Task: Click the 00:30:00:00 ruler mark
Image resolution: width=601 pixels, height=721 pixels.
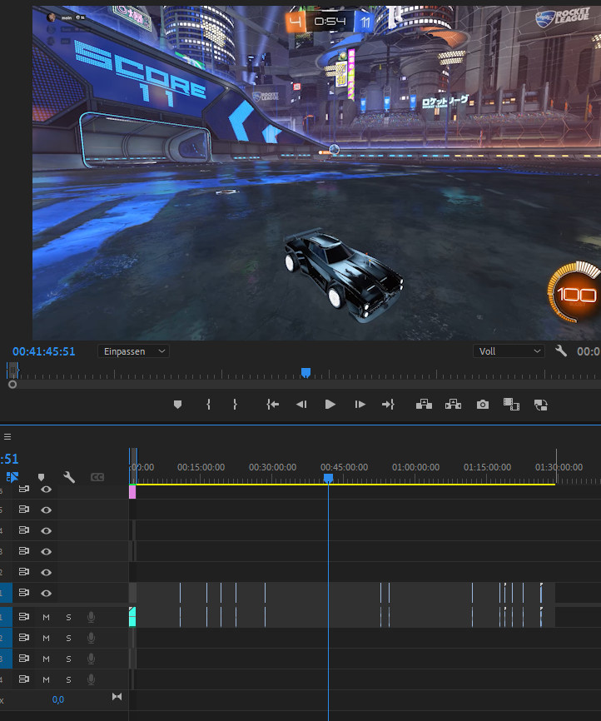Action: [273, 467]
